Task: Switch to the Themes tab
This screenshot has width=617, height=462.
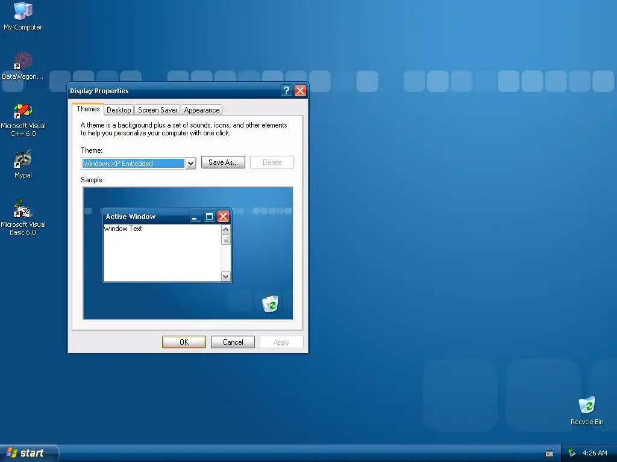Action: [x=88, y=109]
